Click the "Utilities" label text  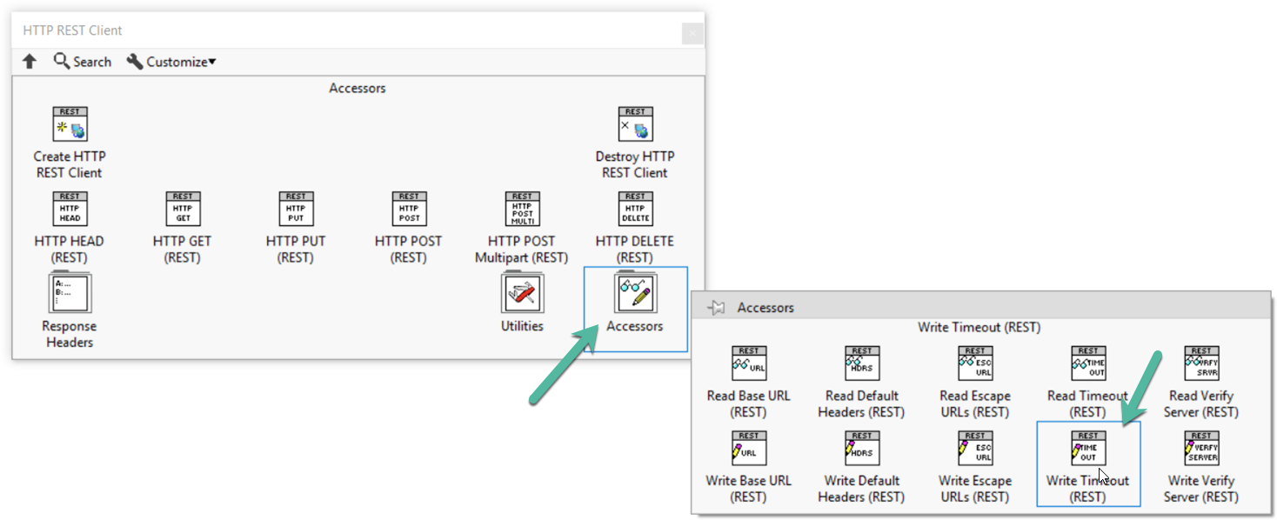[522, 326]
